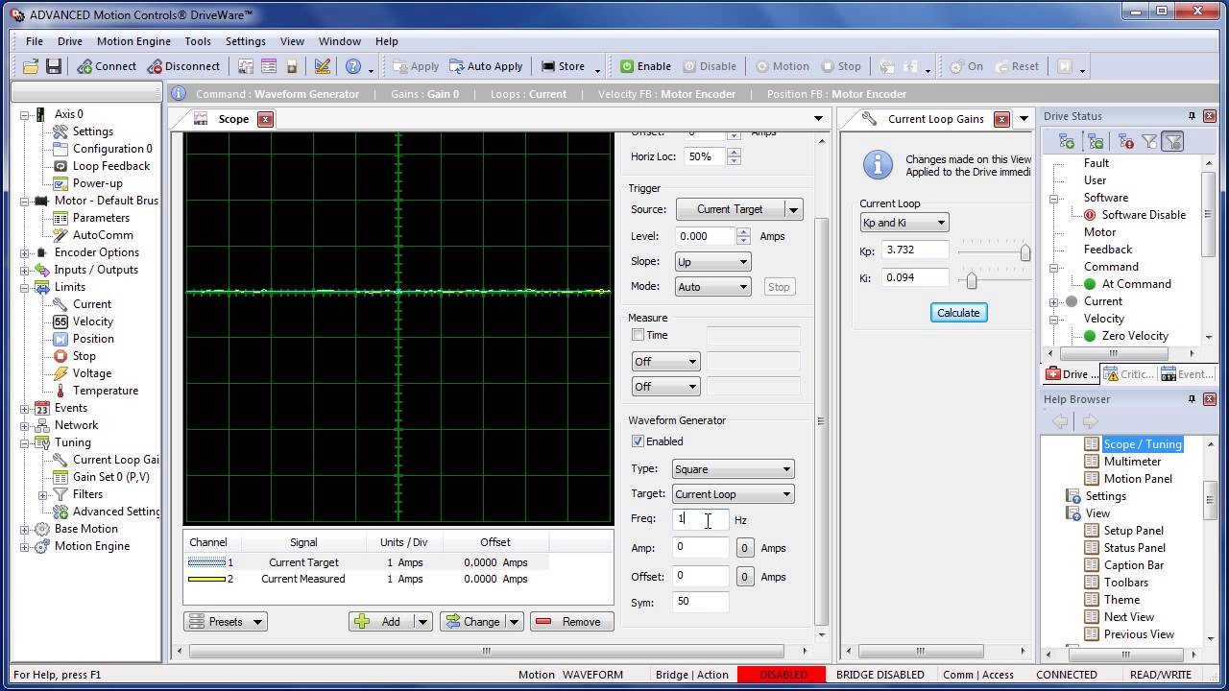1229x691 pixels.
Task: Expand the Encoder Options tree node
Action: pos(25,252)
